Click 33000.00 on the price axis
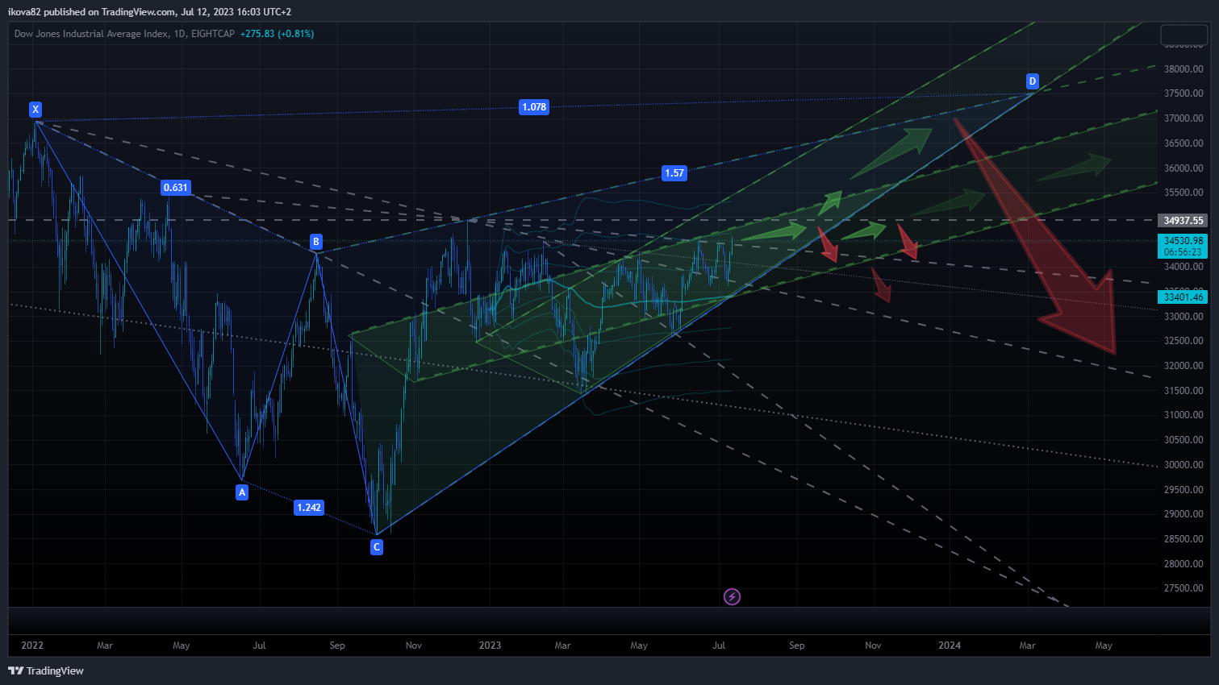 (x=1184, y=317)
